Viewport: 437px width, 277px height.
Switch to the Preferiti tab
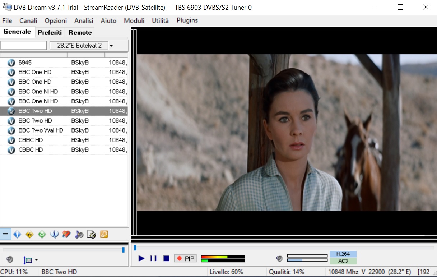50,32
